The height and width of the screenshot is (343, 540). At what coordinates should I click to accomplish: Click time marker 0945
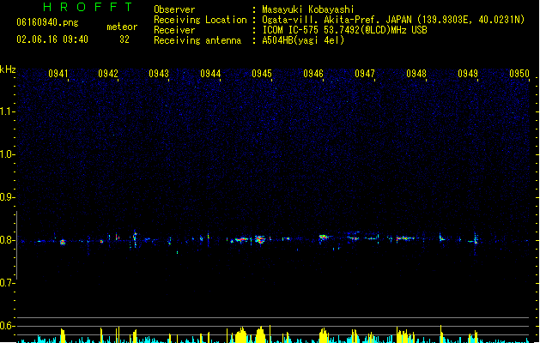pyautogui.click(x=262, y=74)
